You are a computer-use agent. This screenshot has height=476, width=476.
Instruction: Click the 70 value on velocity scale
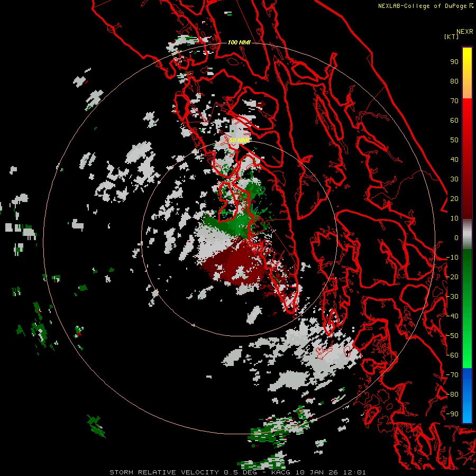tap(454, 101)
